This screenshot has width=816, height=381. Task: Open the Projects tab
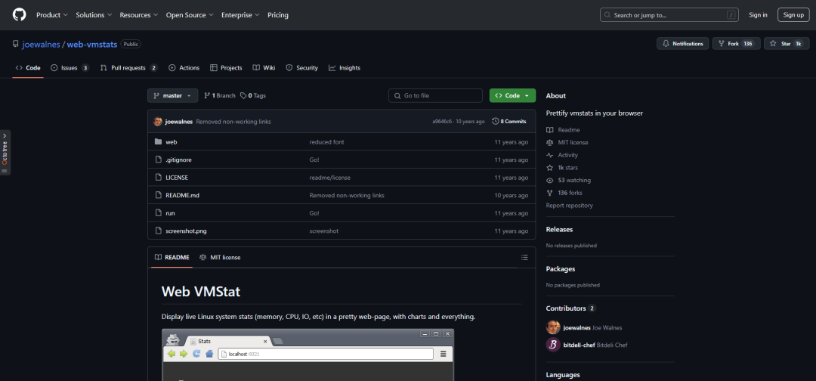226,68
